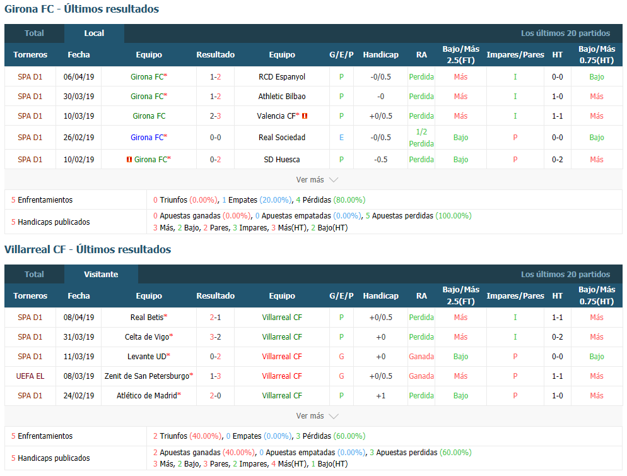Image resolution: width=627 pixels, height=476 pixels.
Task: Click the 1-2 result against RCD Espanyol
Action: (x=216, y=77)
